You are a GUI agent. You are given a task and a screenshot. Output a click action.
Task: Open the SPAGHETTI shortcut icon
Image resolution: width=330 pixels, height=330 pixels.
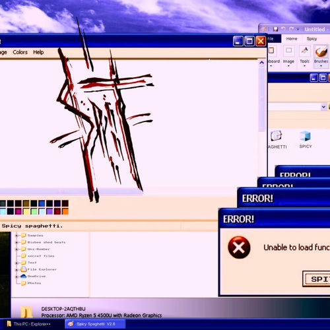tap(276, 136)
